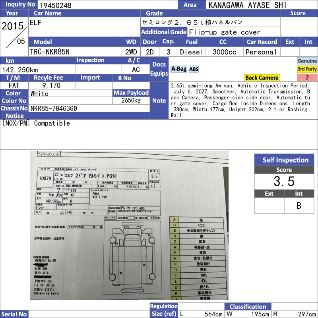Click the Genuine legend badge

point(307,61)
